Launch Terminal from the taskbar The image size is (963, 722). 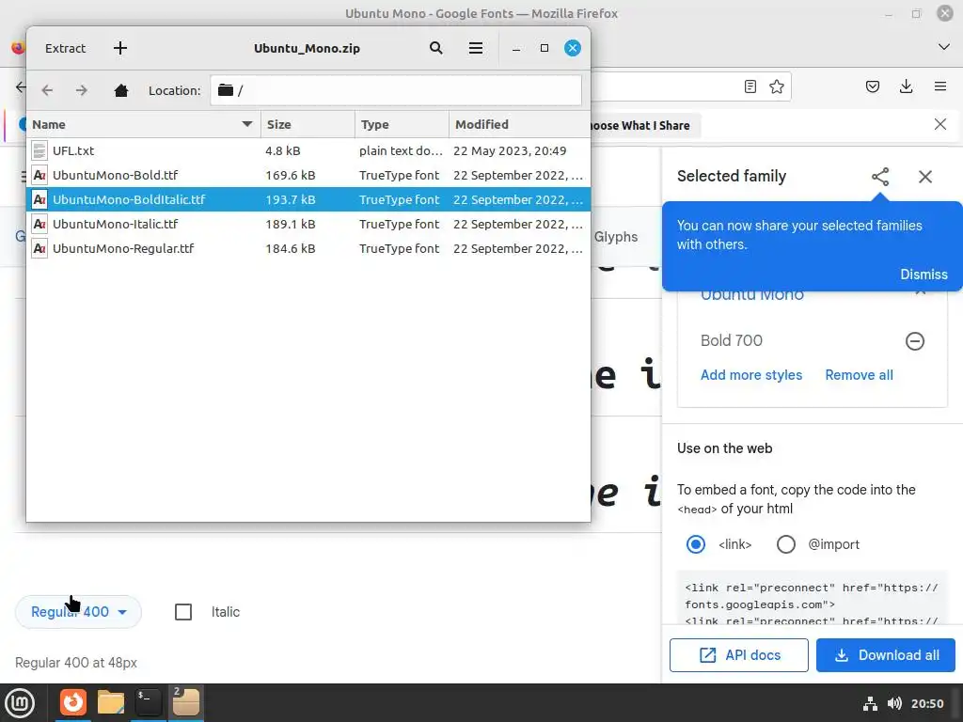[148, 703]
